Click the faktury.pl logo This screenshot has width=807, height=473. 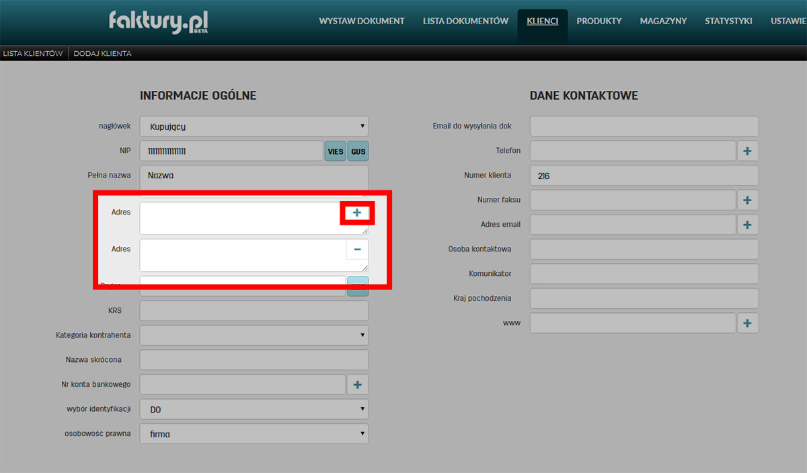pos(159,22)
